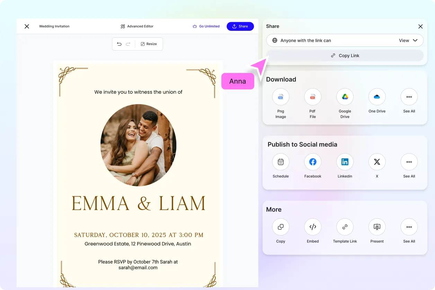See All options under More
This screenshot has height=290, width=435.
pos(409,227)
